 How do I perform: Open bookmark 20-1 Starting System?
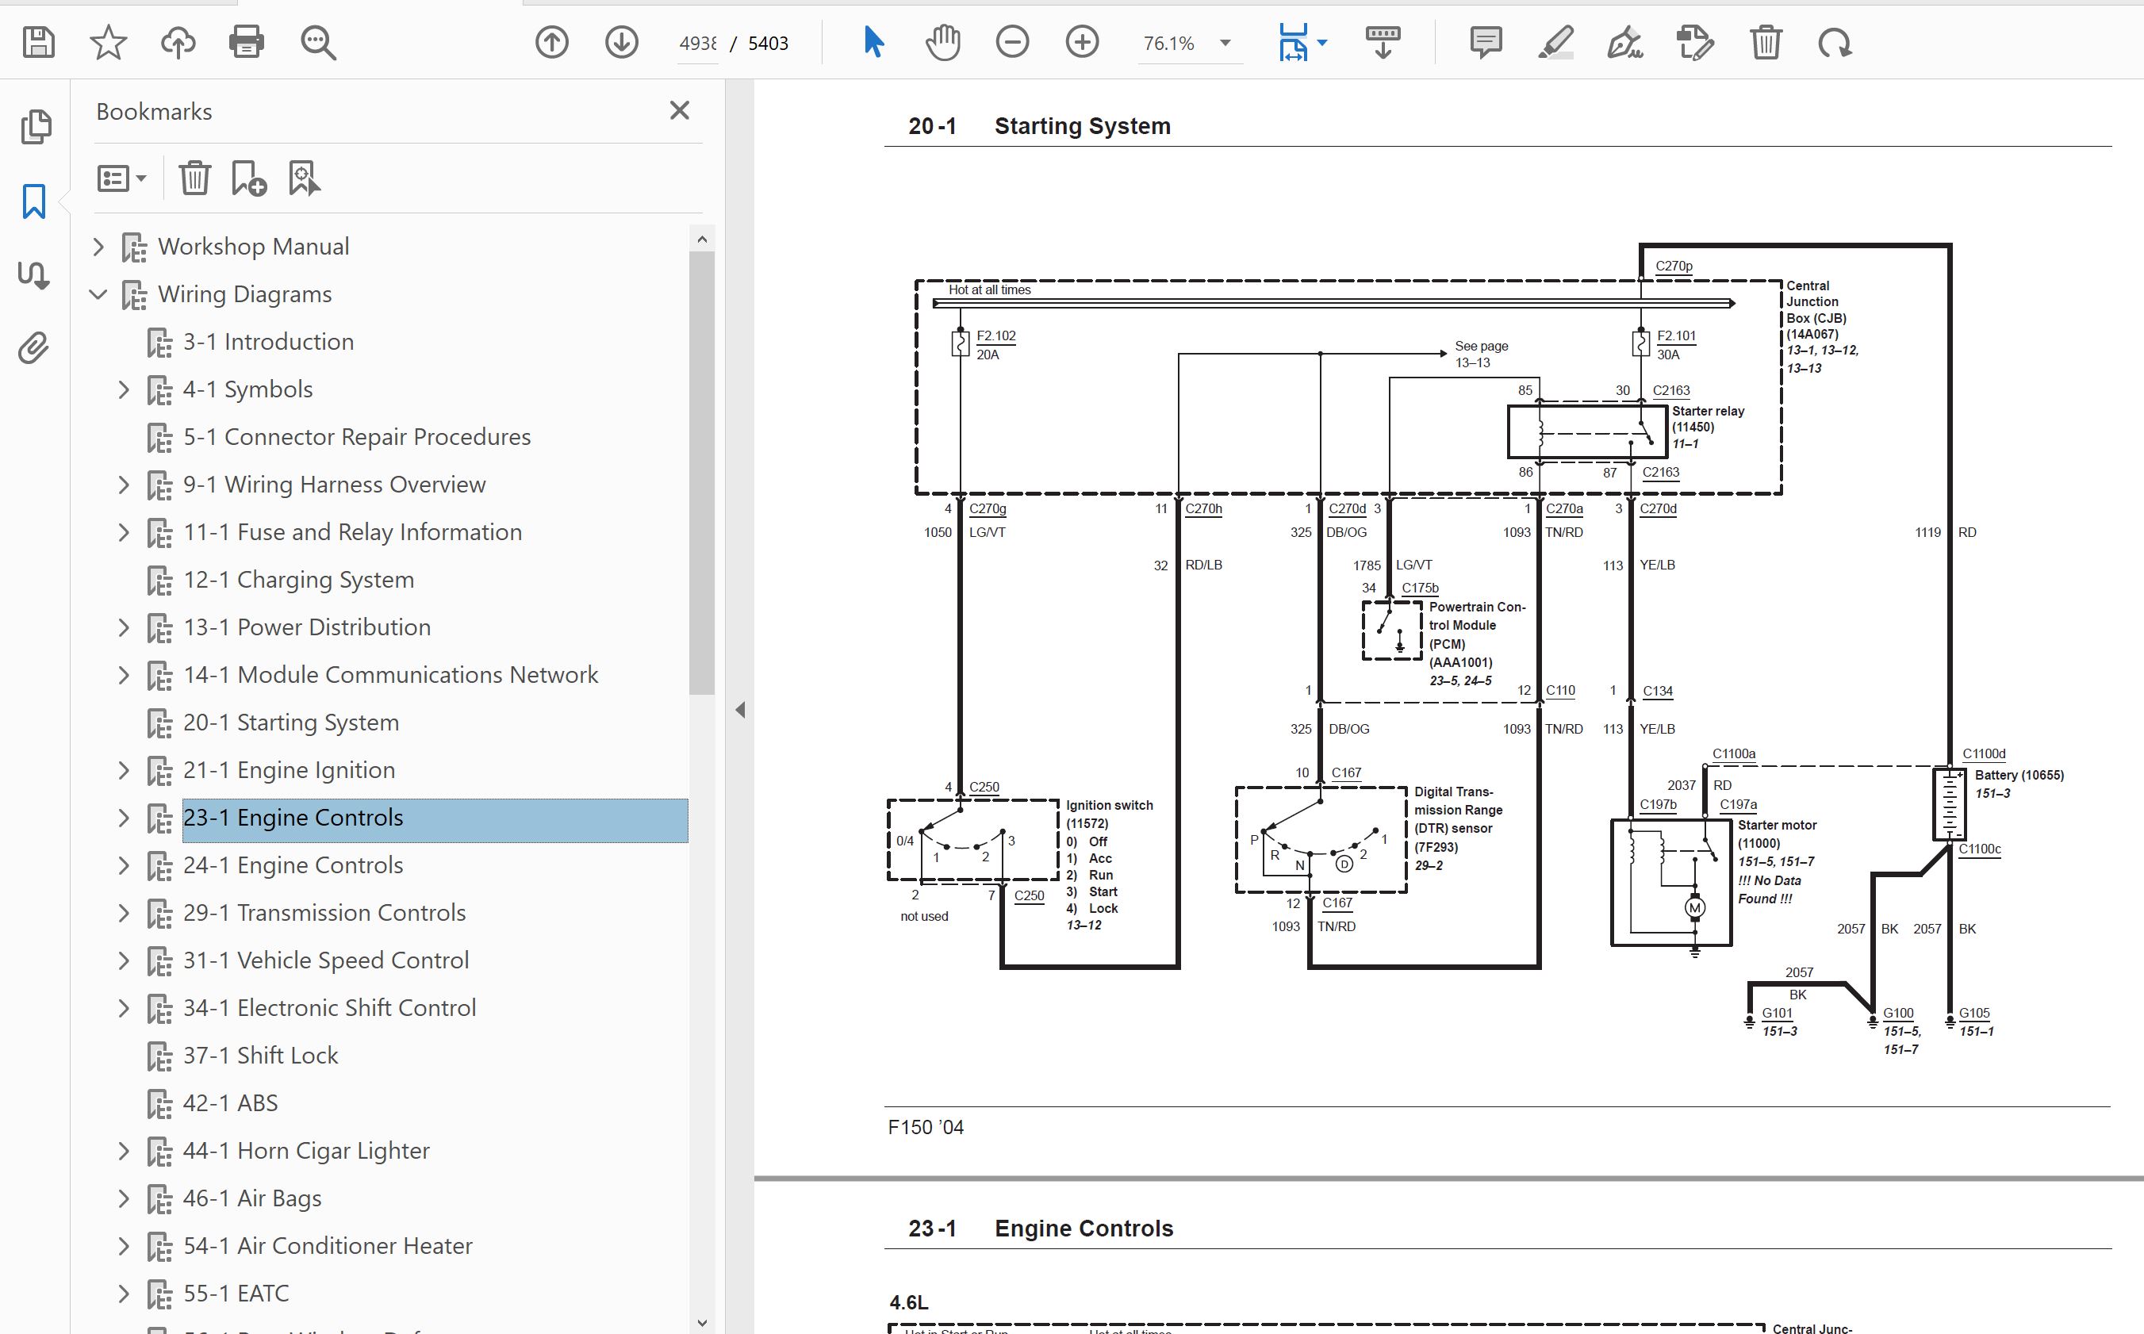click(290, 723)
